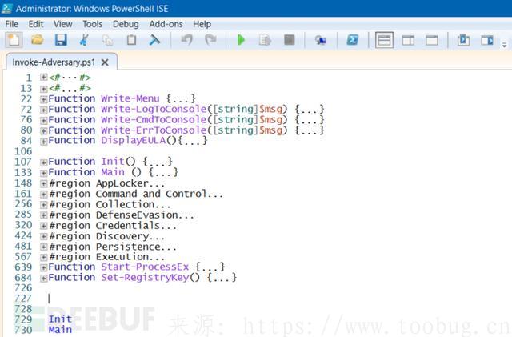Screen dimensions: 512x337
Task: Open the Add-ons menu
Action: pyautogui.click(x=166, y=24)
